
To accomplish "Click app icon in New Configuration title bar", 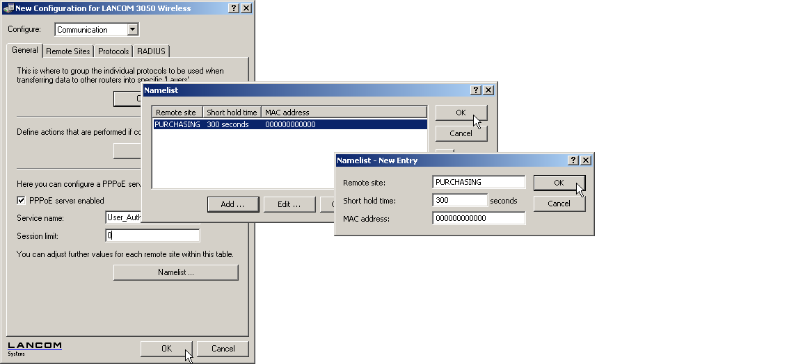I will pyautogui.click(x=8, y=8).
